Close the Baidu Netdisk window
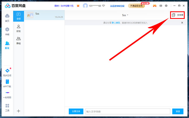Image resolution: width=189 pixels, height=118 pixels. [x=184, y=6]
